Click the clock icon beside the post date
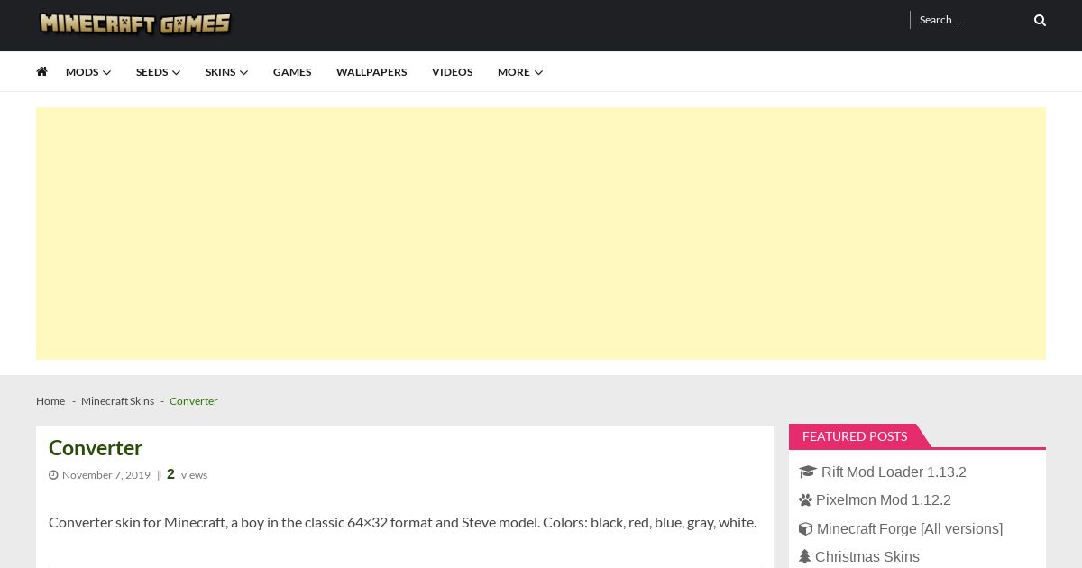 (53, 475)
